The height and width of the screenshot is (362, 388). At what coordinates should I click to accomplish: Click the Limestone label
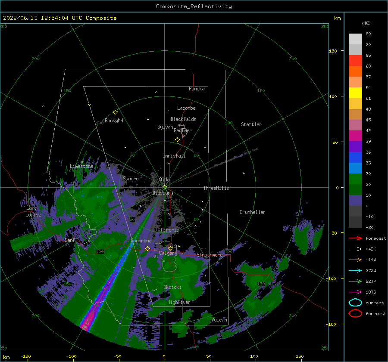click(x=81, y=166)
